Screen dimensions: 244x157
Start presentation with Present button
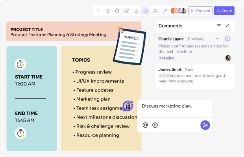pyautogui.click(x=200, y=11)
